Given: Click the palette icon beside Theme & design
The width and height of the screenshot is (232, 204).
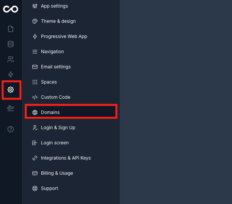Looking at the screenshot, I should (x=35, y=21).
